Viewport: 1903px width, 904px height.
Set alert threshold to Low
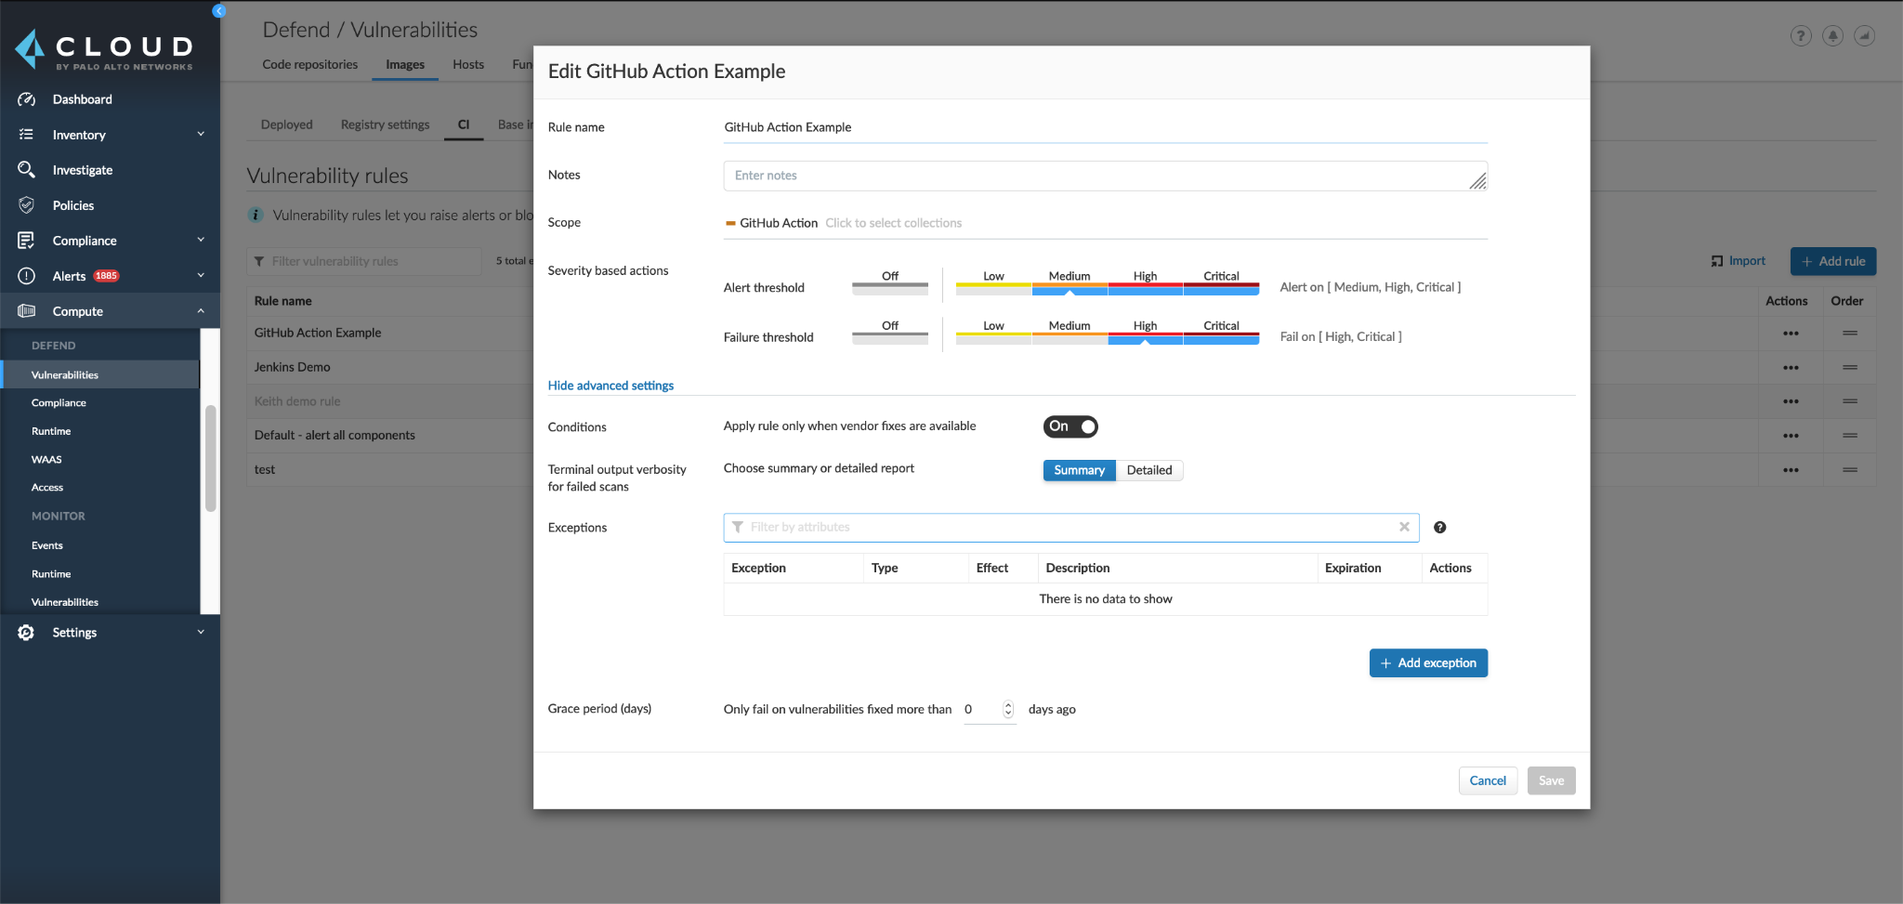click(993, 282)
